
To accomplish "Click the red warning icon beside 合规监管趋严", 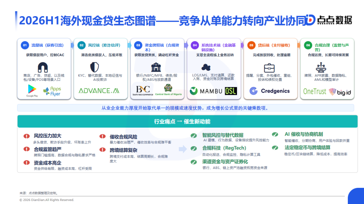I will [x=27, y=149].
